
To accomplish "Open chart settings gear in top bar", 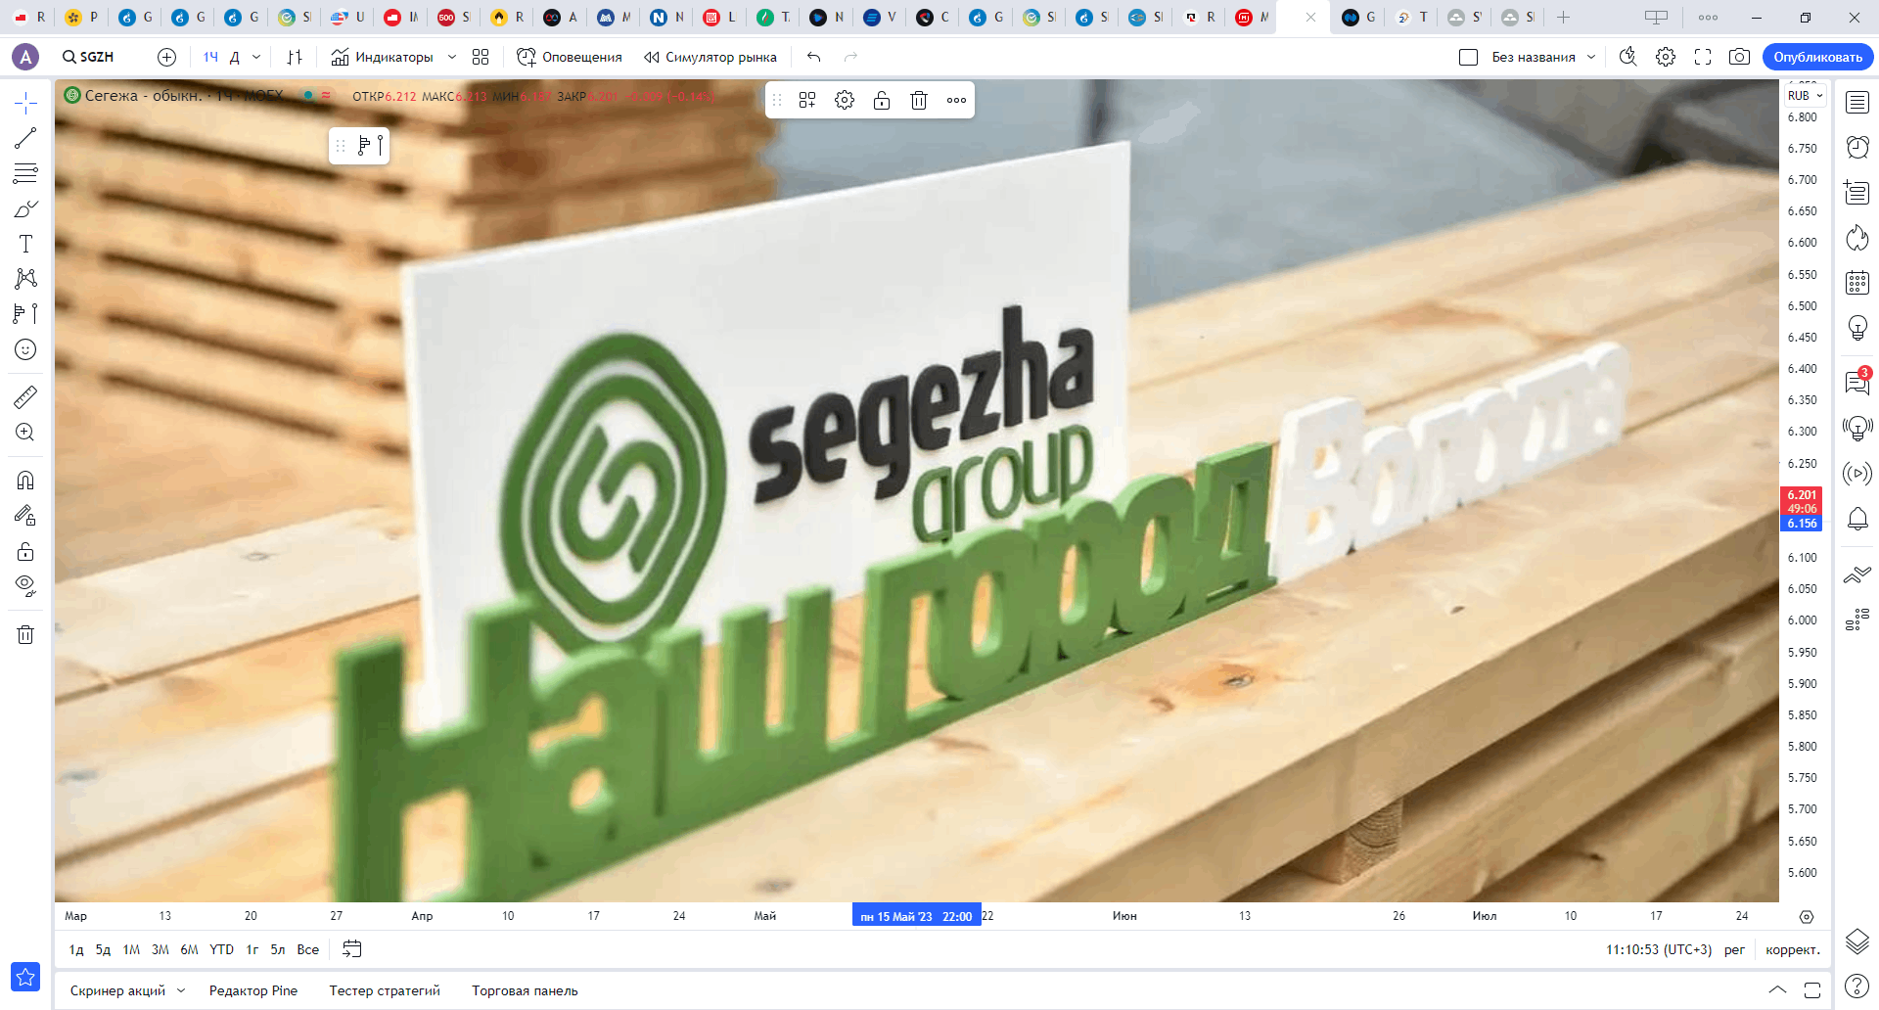I will tap(1666, 57).
